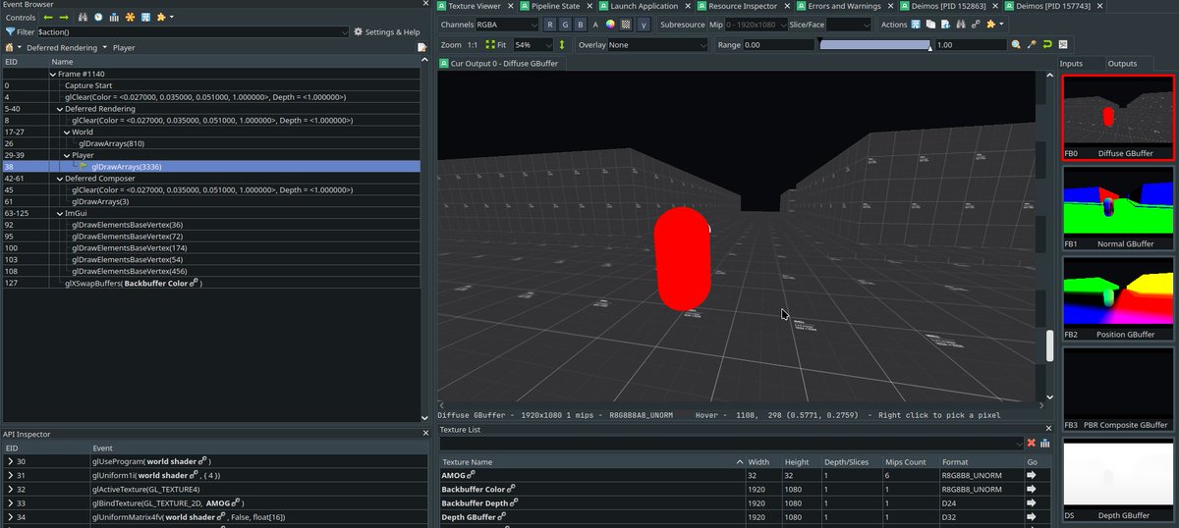Click the blue save icon in Event Browser controls
This screenshot has height=528, width=1179.
click(145, 18)
